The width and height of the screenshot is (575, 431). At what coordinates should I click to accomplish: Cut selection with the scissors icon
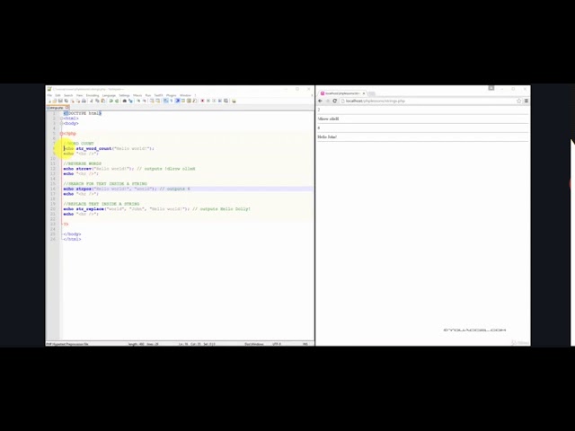(92, 101)
